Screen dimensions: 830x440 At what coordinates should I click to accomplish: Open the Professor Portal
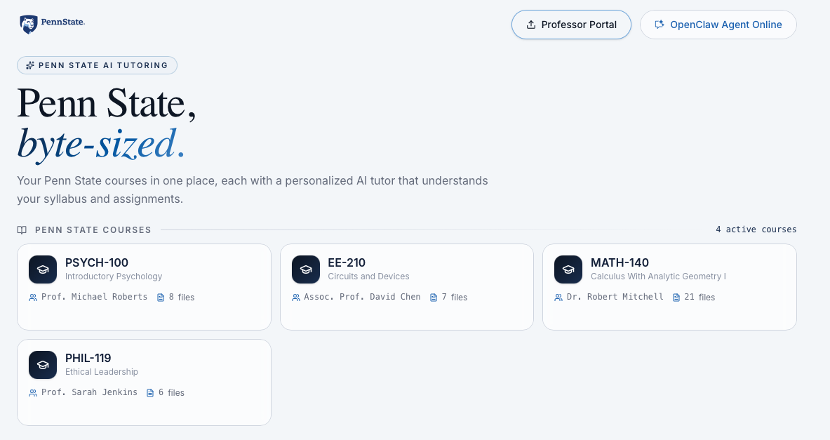[571, 25]
